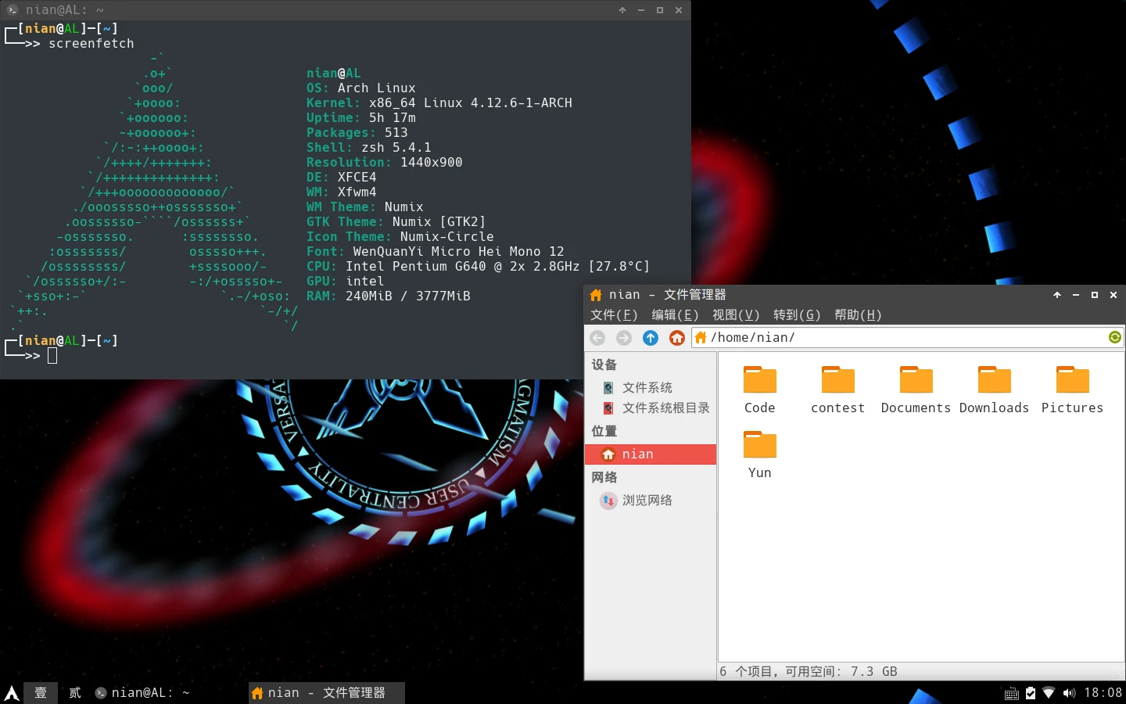Open the 文件(F) menu
This screenshot has width=1126, height=704.
(x=614, y=315)
